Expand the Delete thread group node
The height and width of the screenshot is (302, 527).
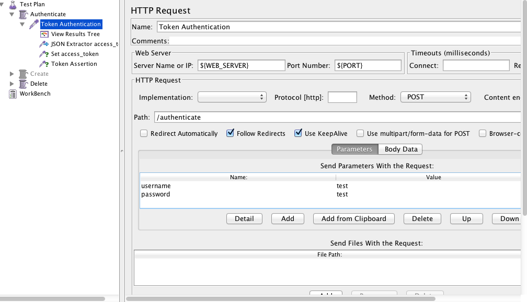12,84
